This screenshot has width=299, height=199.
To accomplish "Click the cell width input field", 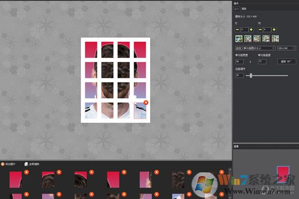I will [x=239, y=61].
